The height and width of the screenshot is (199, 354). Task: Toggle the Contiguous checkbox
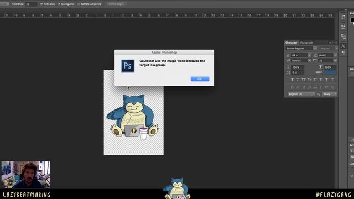point(59,4)
